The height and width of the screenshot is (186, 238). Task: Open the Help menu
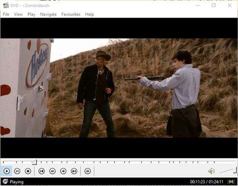point(89,14)
